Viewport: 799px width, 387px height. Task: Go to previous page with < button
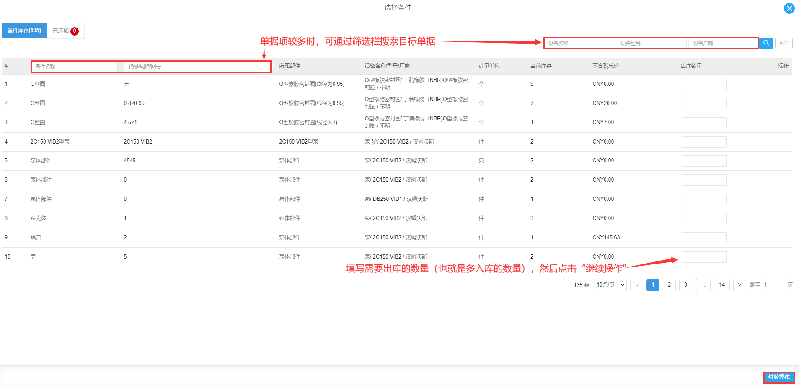[x=636, y=285]
